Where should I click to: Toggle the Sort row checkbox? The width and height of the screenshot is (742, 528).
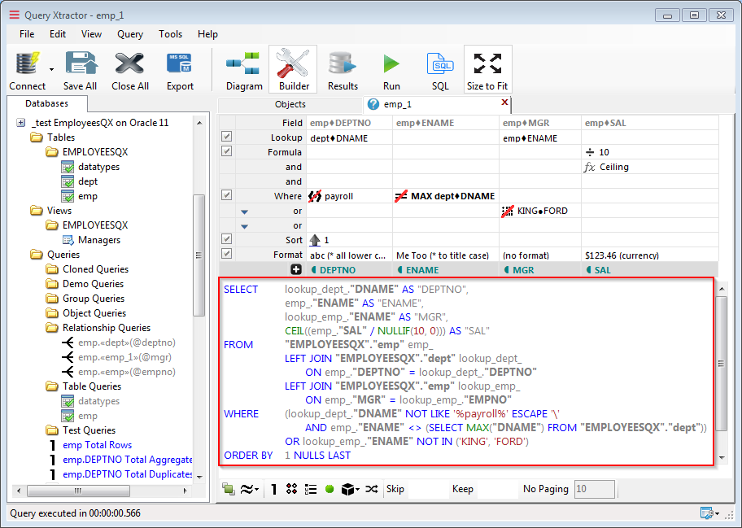pyautogui.click(x=226, y=238)
